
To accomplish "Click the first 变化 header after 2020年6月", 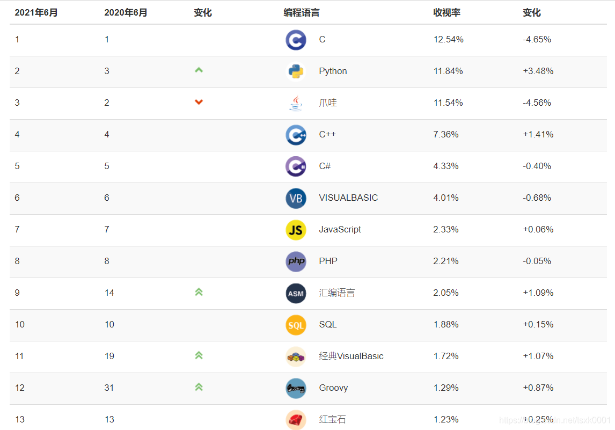I will (x=203, y=12).
